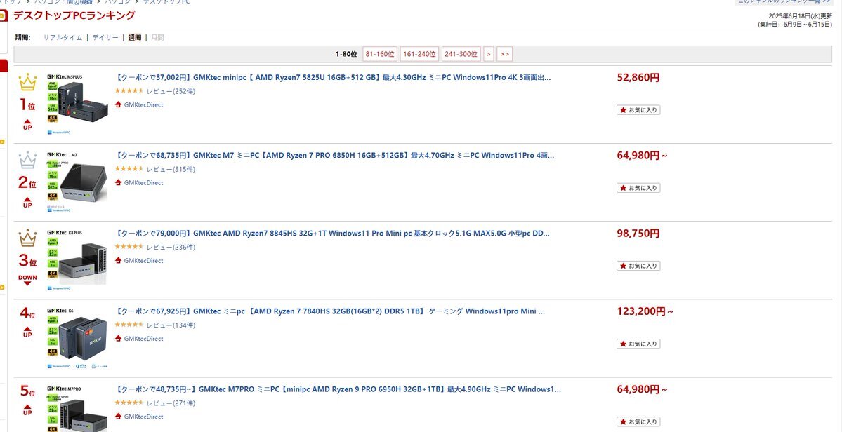Viewport: 842px width, 432px height.
Task: Go to the 81-160位 ranking page
Action: click(380, 54)
